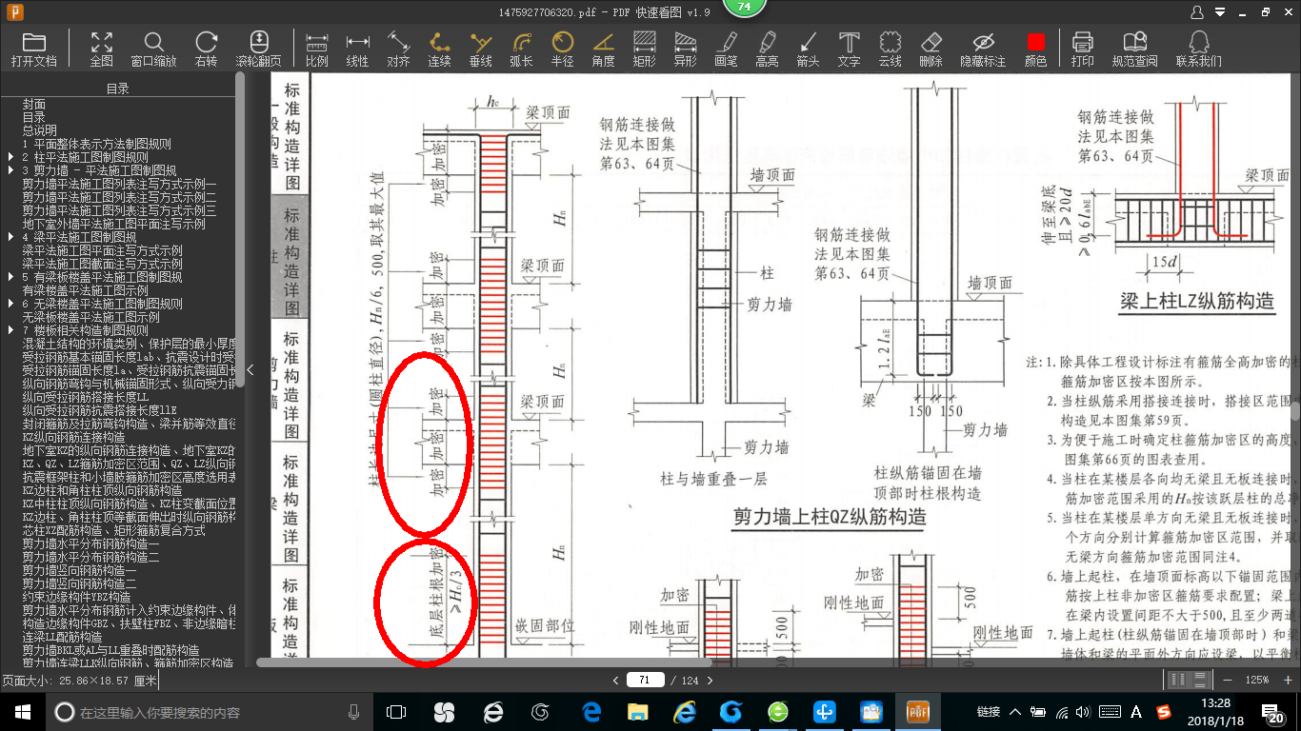
Task: Select the 删除 eraser tool
Action: coord(931,49)
